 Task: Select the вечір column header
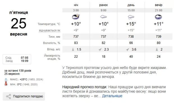pyautogui.click(x=159, y=5)
